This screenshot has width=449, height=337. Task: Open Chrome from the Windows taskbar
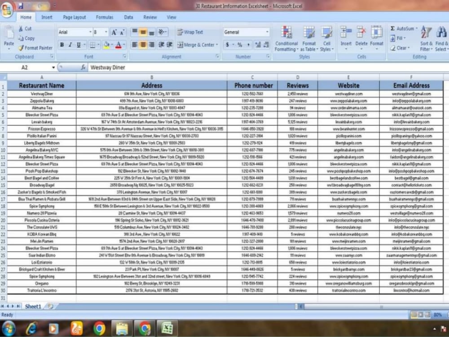click(x=99, y=328)
